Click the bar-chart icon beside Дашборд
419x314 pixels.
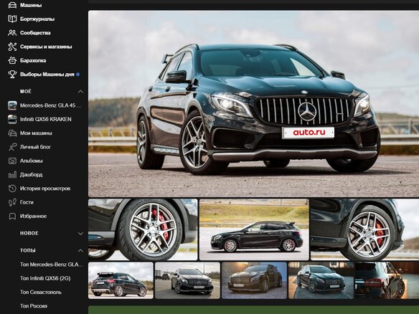click(12, 175)
